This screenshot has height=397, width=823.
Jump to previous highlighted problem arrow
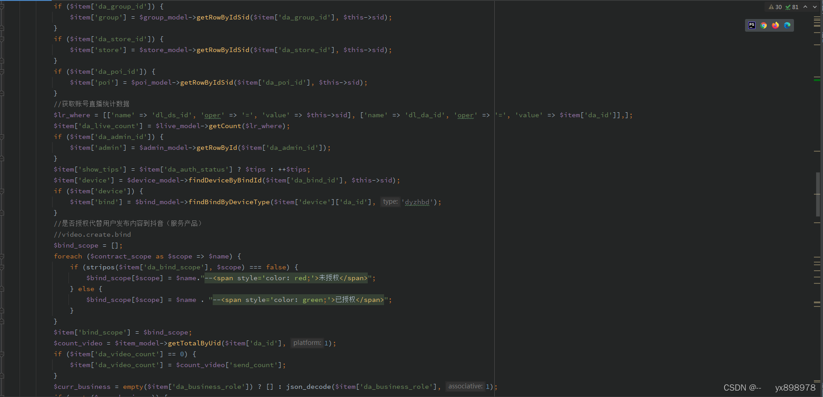pyautogui.click(x=805, y=7)
